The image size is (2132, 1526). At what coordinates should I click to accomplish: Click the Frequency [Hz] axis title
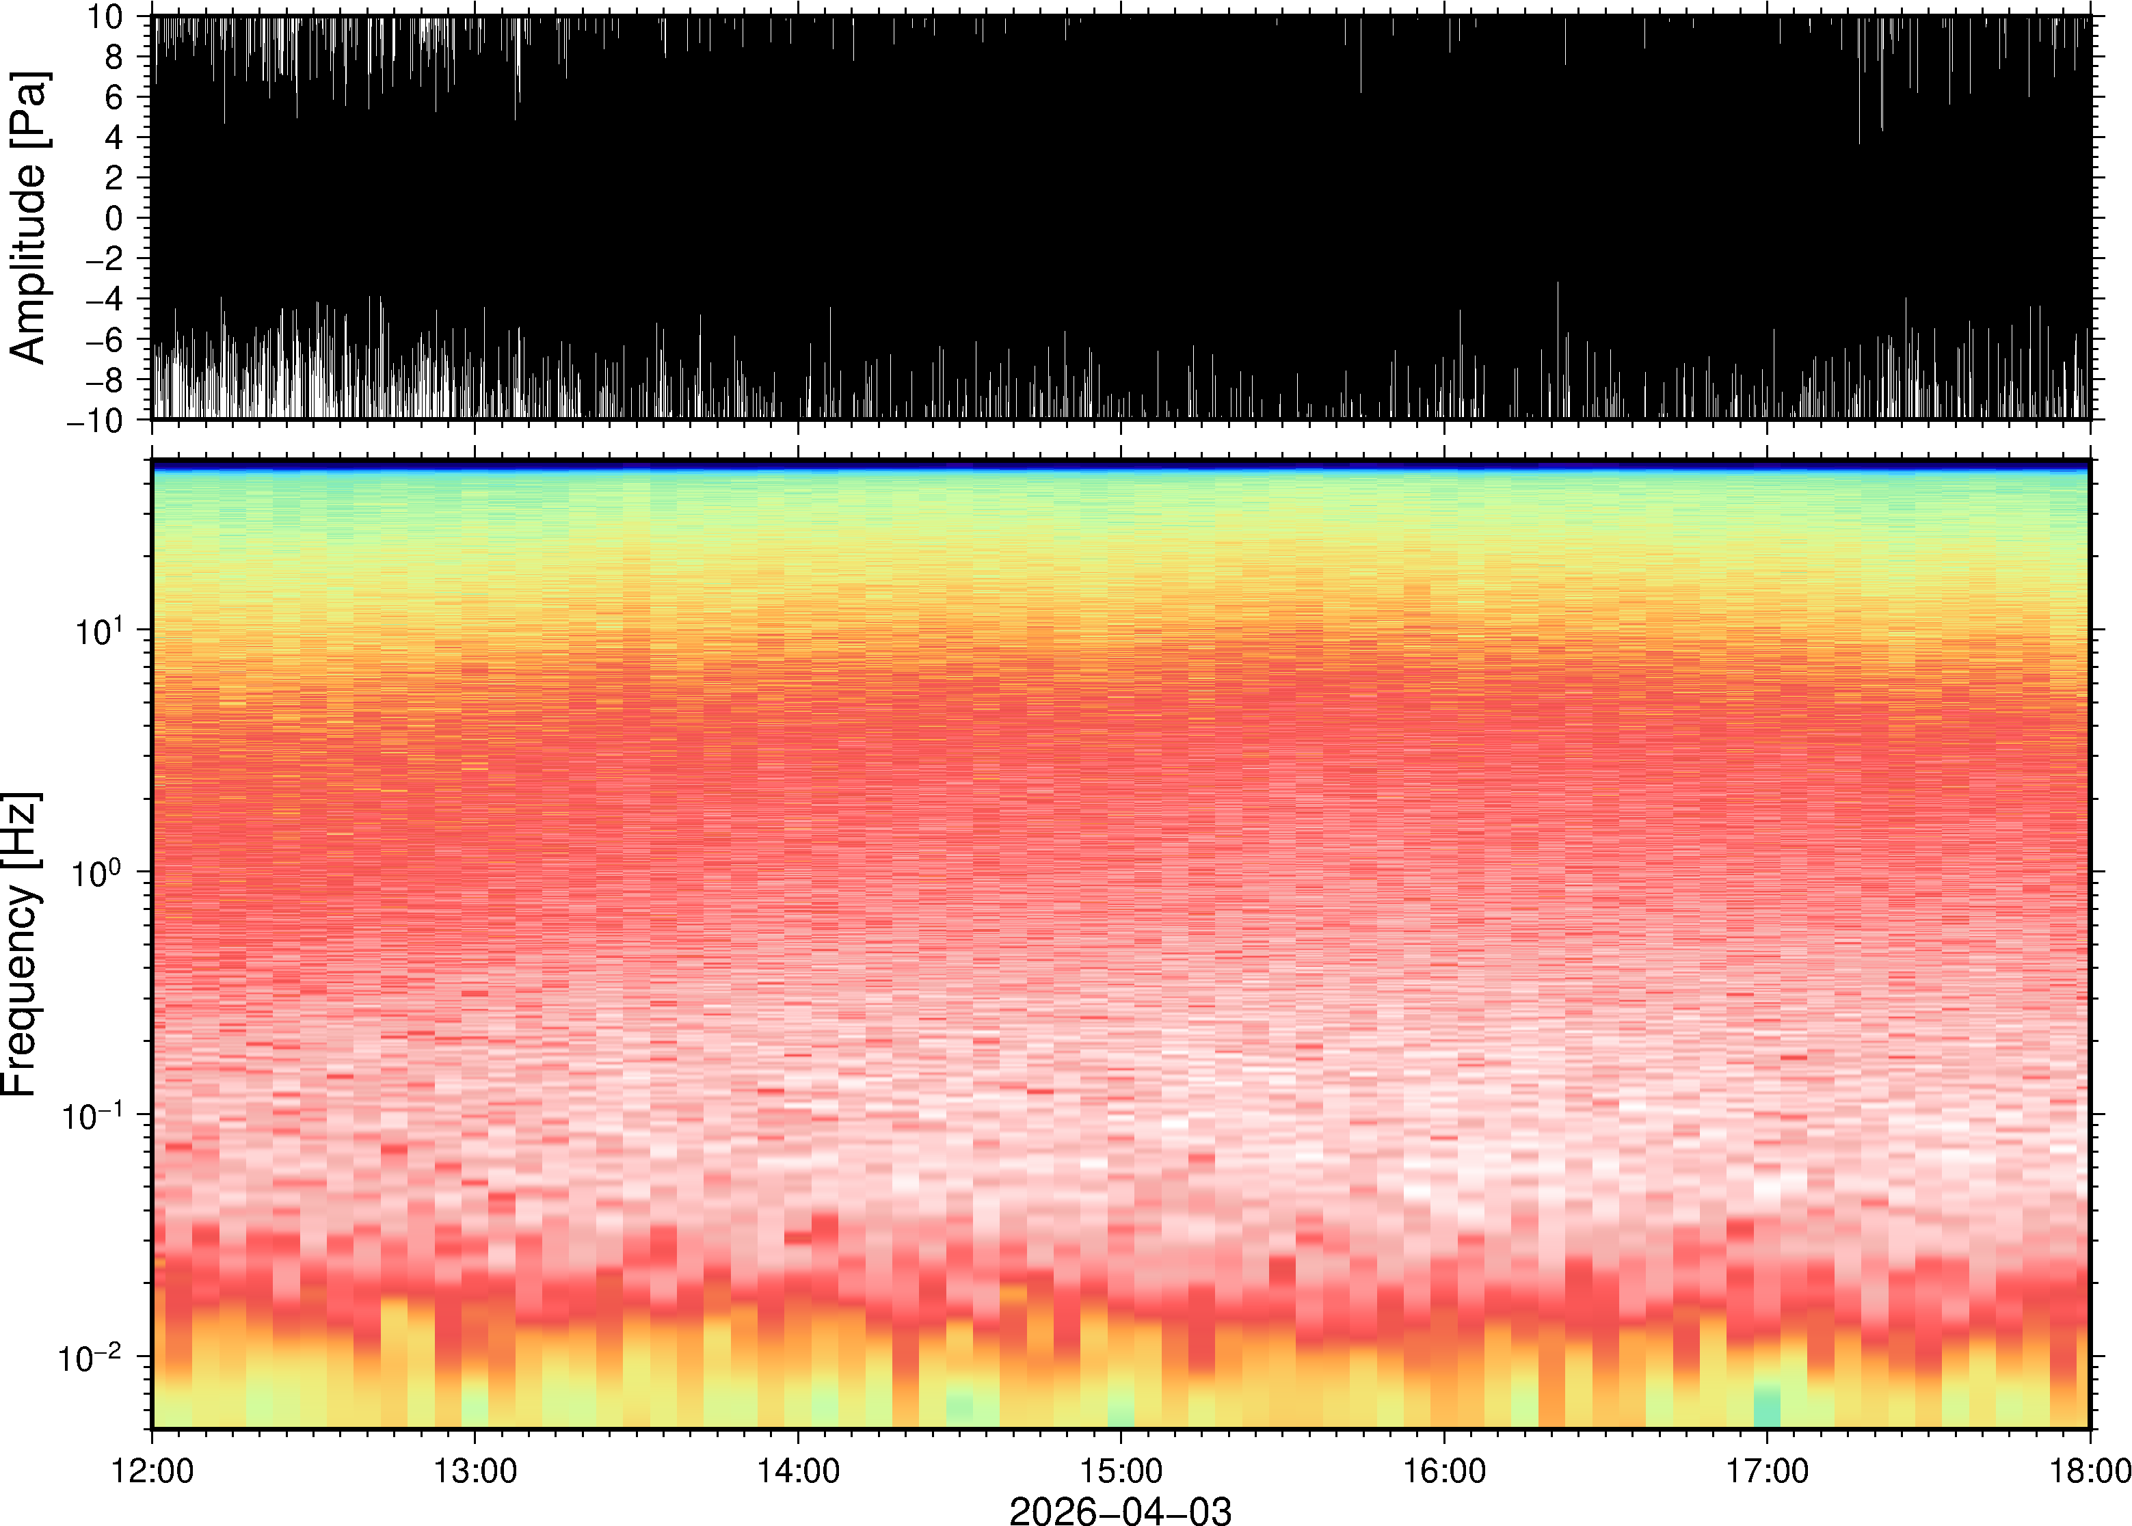click(21, 944)
